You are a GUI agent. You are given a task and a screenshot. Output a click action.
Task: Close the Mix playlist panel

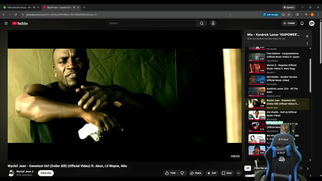point(307,36)
